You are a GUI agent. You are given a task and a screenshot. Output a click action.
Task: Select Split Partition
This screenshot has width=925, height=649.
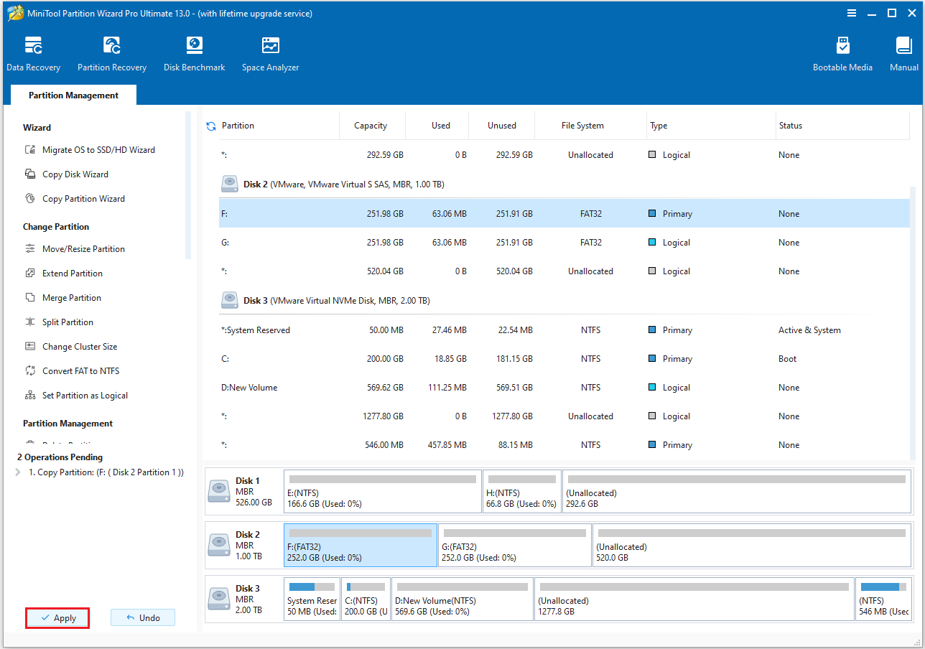(69, 322)
